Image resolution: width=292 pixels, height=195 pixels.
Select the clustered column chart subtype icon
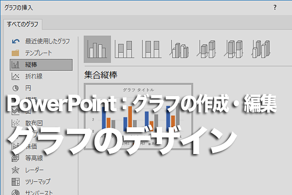[x=97, y=49]
